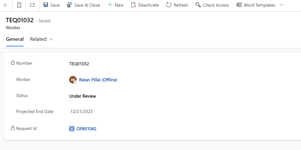Click the open in new window icon
This screenshot has width=301, height=150.
32,5
